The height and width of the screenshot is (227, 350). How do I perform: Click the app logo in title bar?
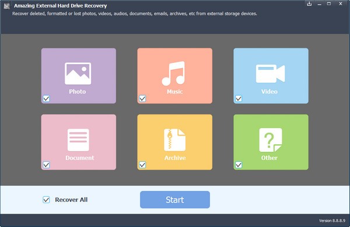7,6
